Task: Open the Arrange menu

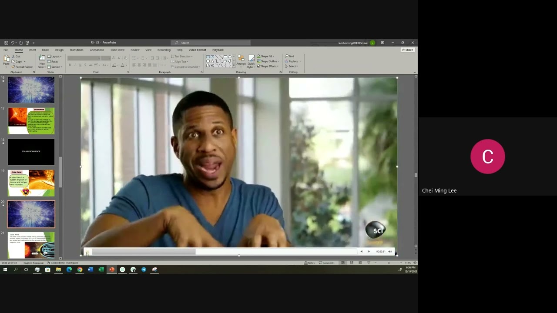Action: click(x=241, y=60)
